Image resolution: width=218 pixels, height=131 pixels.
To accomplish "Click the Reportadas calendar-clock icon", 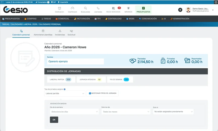I will coord(187,60).
